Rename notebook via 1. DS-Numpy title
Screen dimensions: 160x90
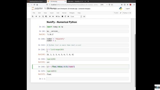[50, 8]
